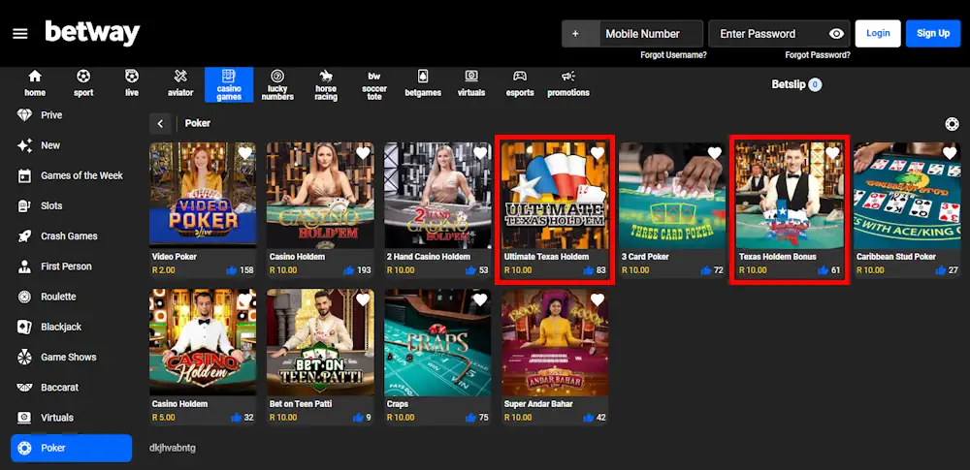The width and height of the screenshot is (970, 470).
Task: Go back with the chevron beside Poker
Action: 160,124
